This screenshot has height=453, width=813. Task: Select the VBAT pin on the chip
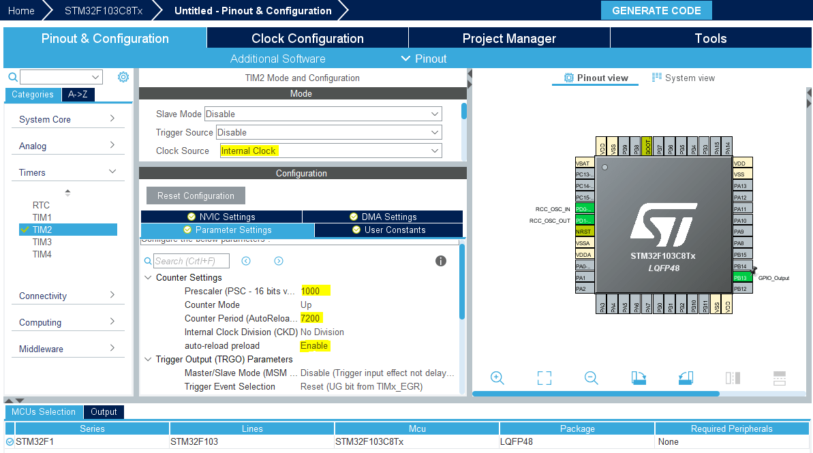coord(584,163)
